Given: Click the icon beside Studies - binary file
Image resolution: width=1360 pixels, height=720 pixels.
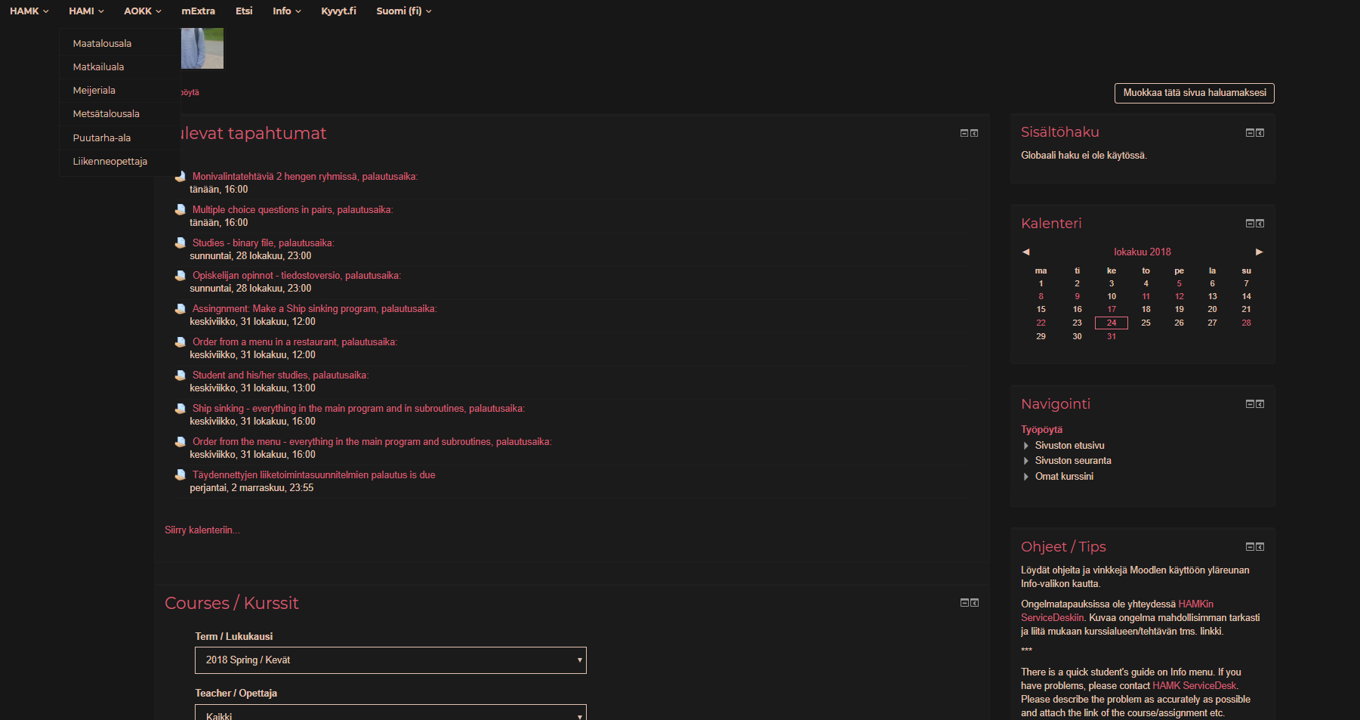Looking at the screenshot, I should [x=180, y=243].
